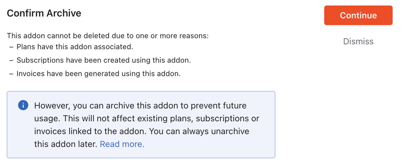Screen dimensions: 403x165
Task: Click the dash bullet before the Plans reason
Action: coord(11,47)
